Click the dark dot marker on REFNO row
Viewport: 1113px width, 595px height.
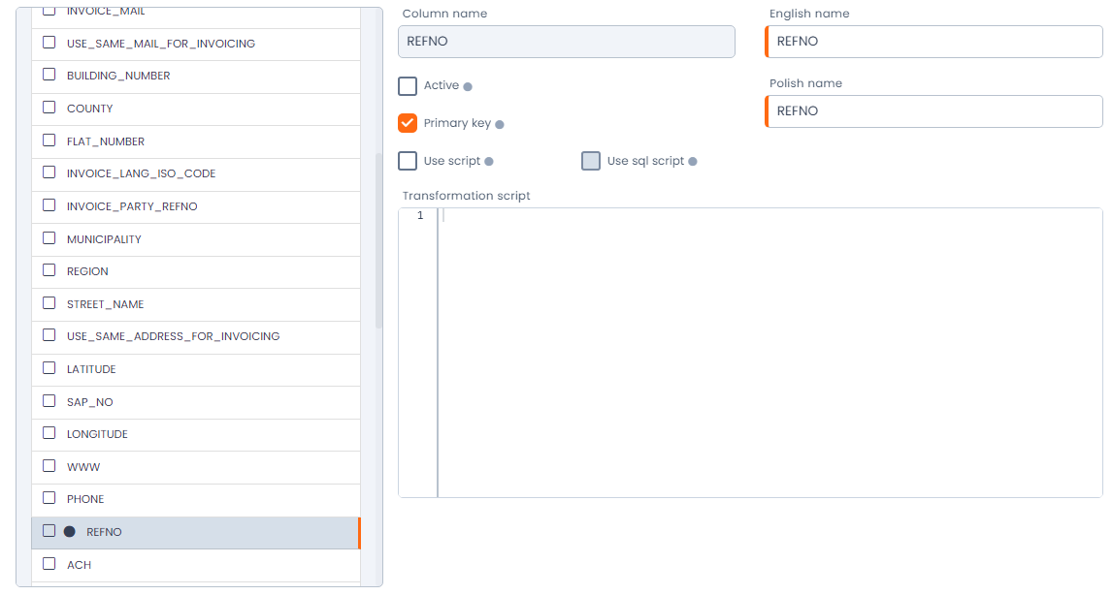coord(69,531)
